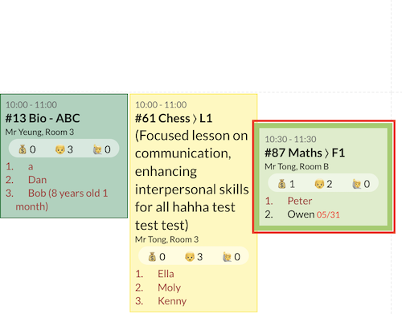Screen dimensions: 402x314
Task: Click raised-hand icon in Chess L1 card
Action: tap(227, 257)
